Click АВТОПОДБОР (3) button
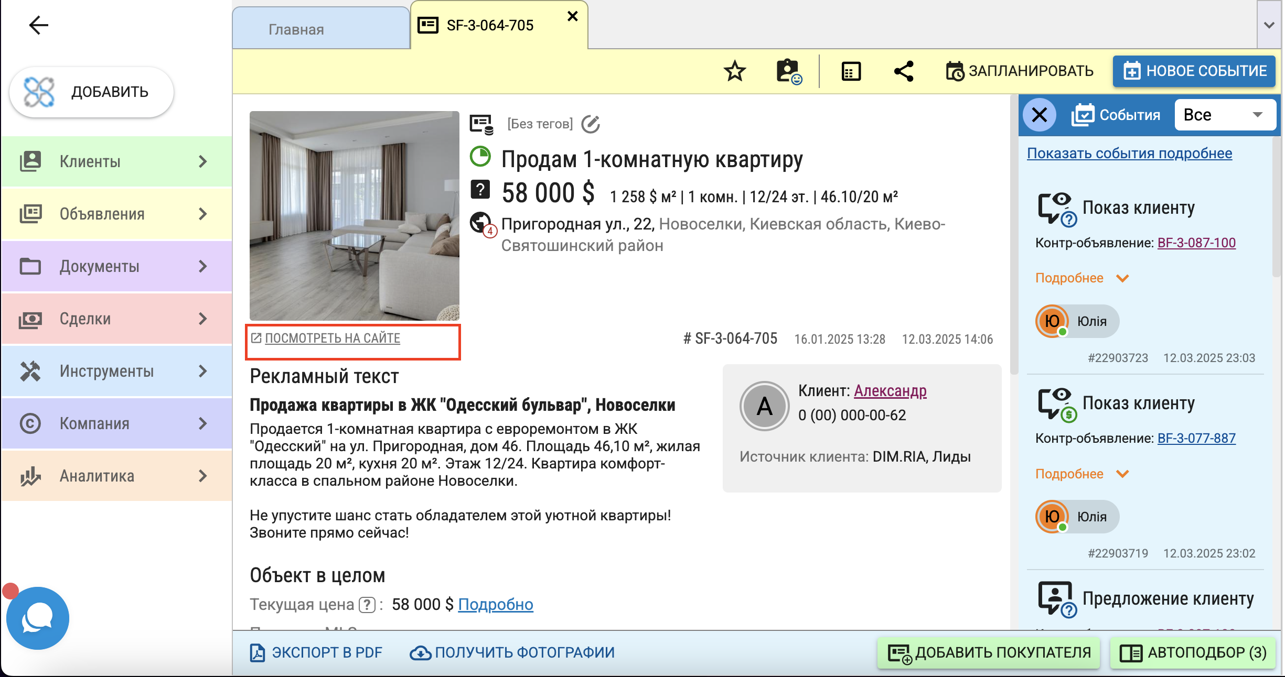Viewport: 1285px width, 677px height. click(1193, 652)
